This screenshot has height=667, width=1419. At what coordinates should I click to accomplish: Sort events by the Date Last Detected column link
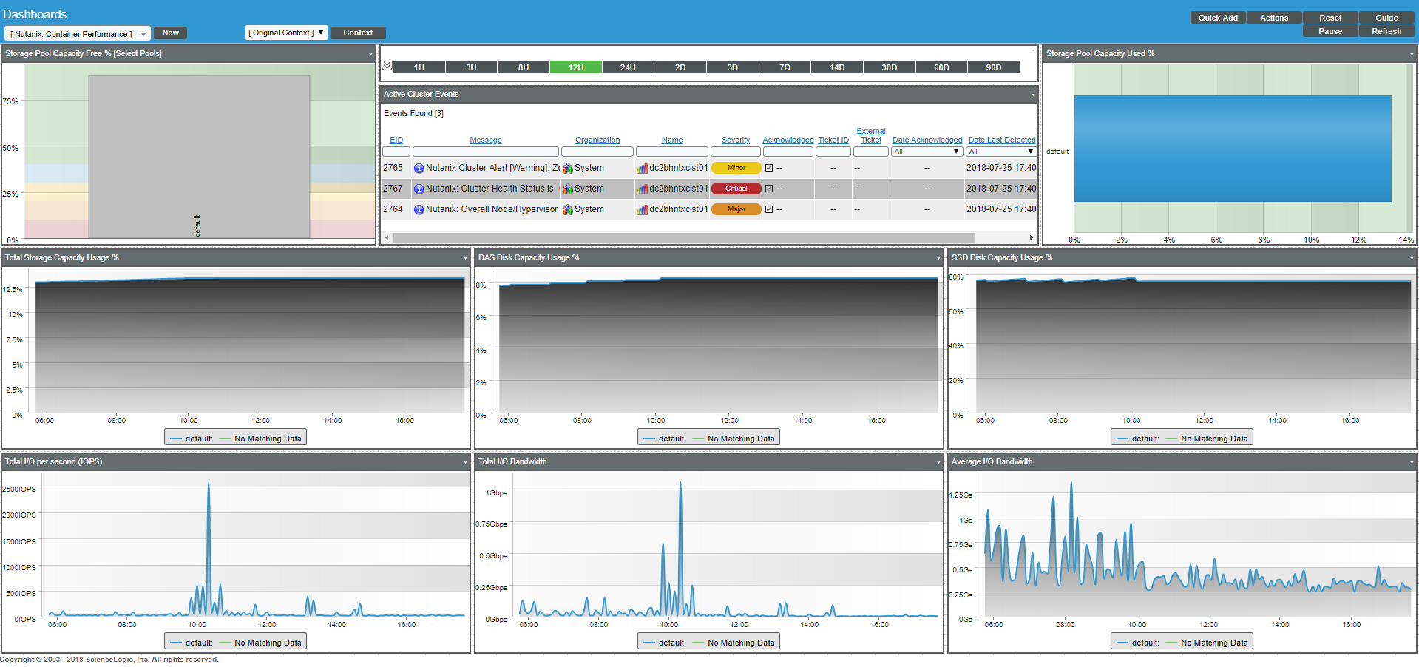point(1002,140)
